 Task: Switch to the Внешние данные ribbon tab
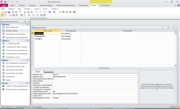(x=46, y=5)
